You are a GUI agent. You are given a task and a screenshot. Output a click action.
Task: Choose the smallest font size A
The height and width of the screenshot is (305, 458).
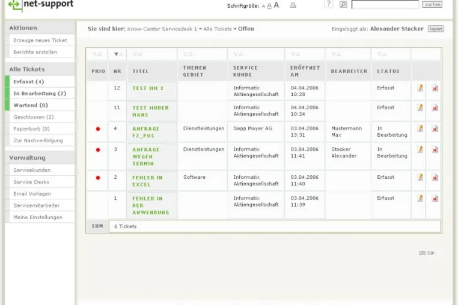click(263, 6)
